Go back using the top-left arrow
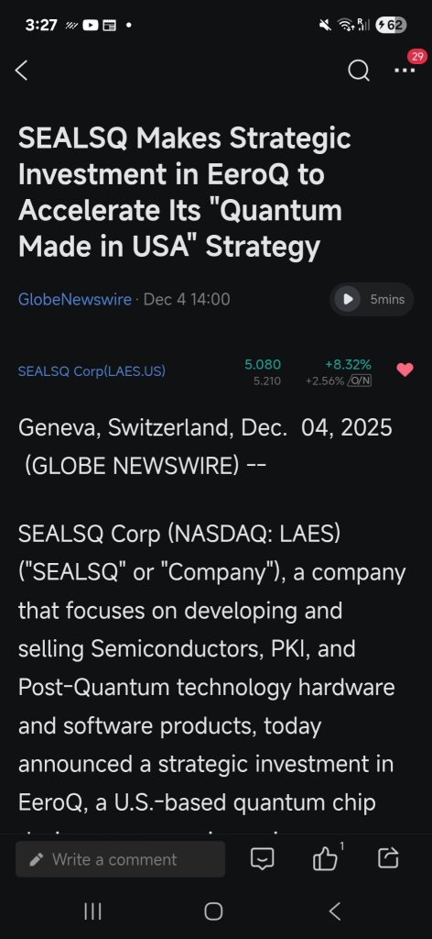 [x=22, y=71]
